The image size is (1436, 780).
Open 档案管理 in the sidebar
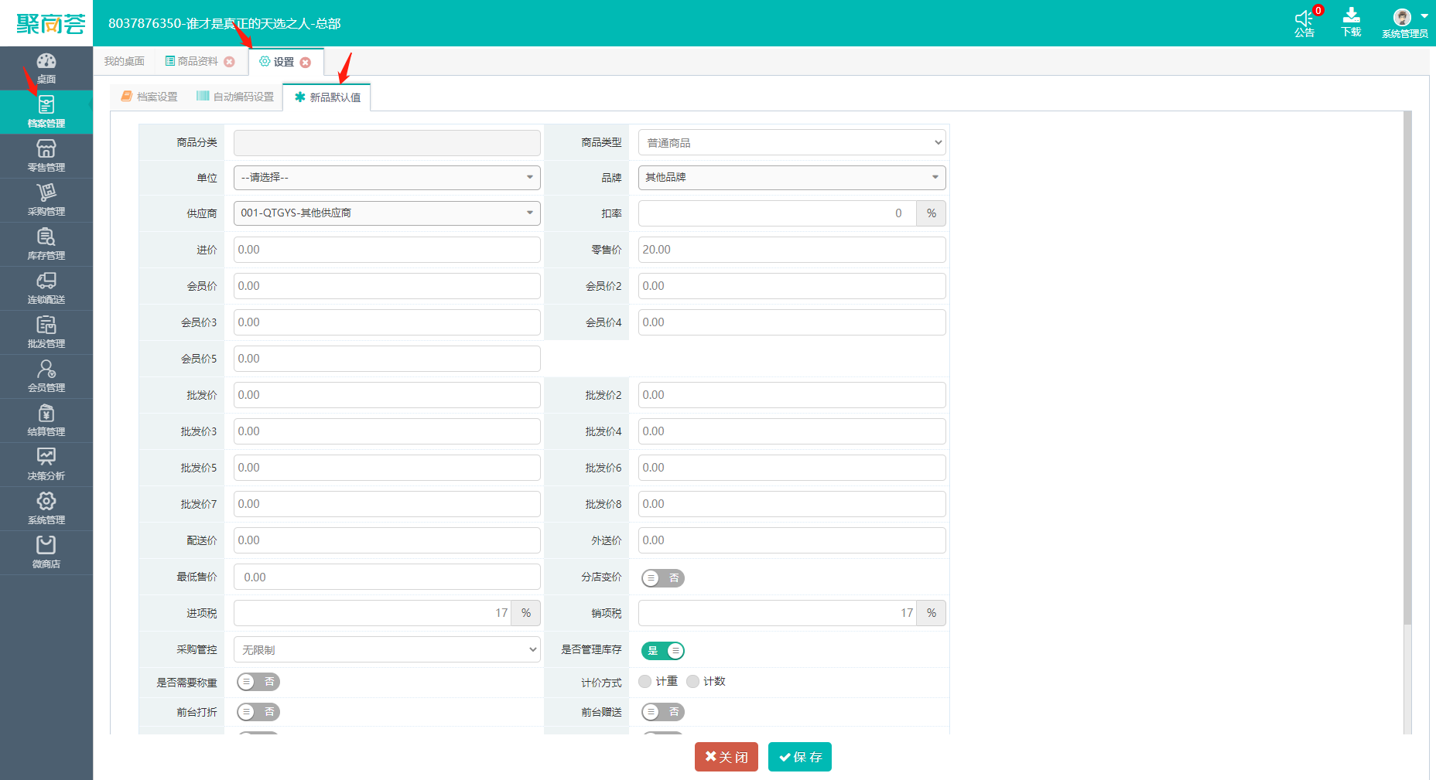[46, 112]
